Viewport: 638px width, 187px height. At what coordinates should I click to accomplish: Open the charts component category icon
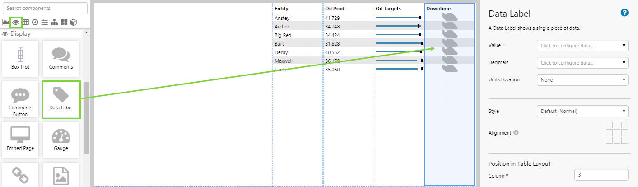[x=6, y=22]
